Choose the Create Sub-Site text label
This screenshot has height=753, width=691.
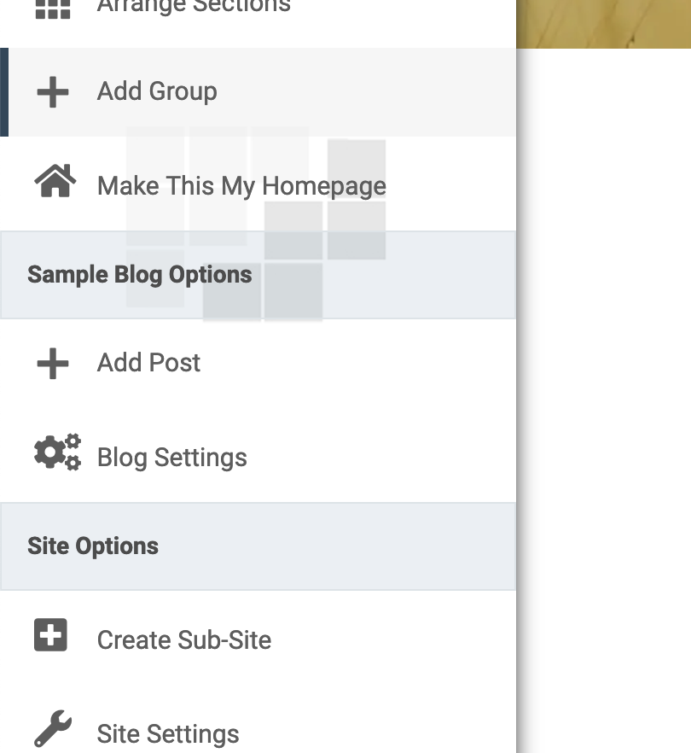[x=184, y=640]
